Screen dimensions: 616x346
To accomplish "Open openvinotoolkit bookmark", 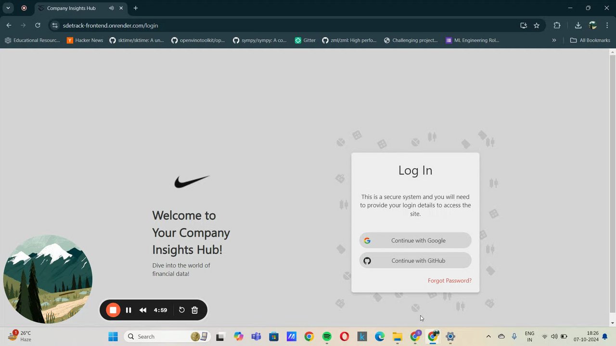I will coord(198,40).
